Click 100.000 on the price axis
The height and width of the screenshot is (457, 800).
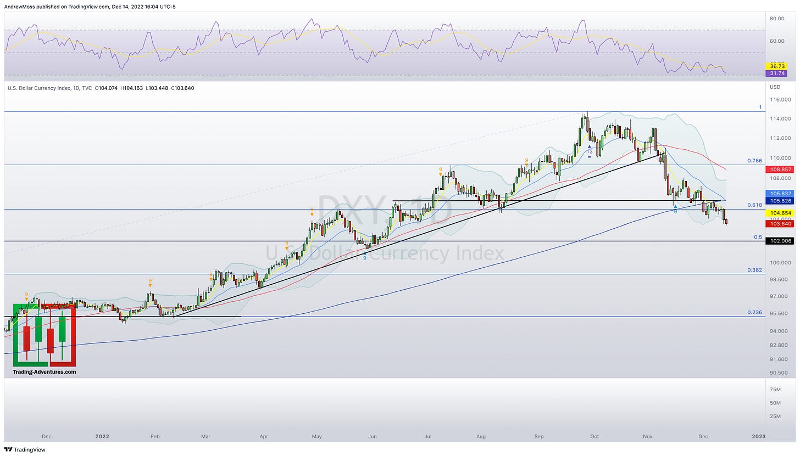click(x=779, y=262)
